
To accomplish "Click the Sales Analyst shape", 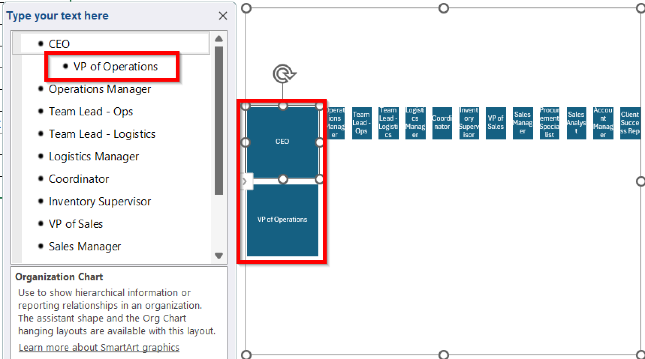I will [576, 123].
